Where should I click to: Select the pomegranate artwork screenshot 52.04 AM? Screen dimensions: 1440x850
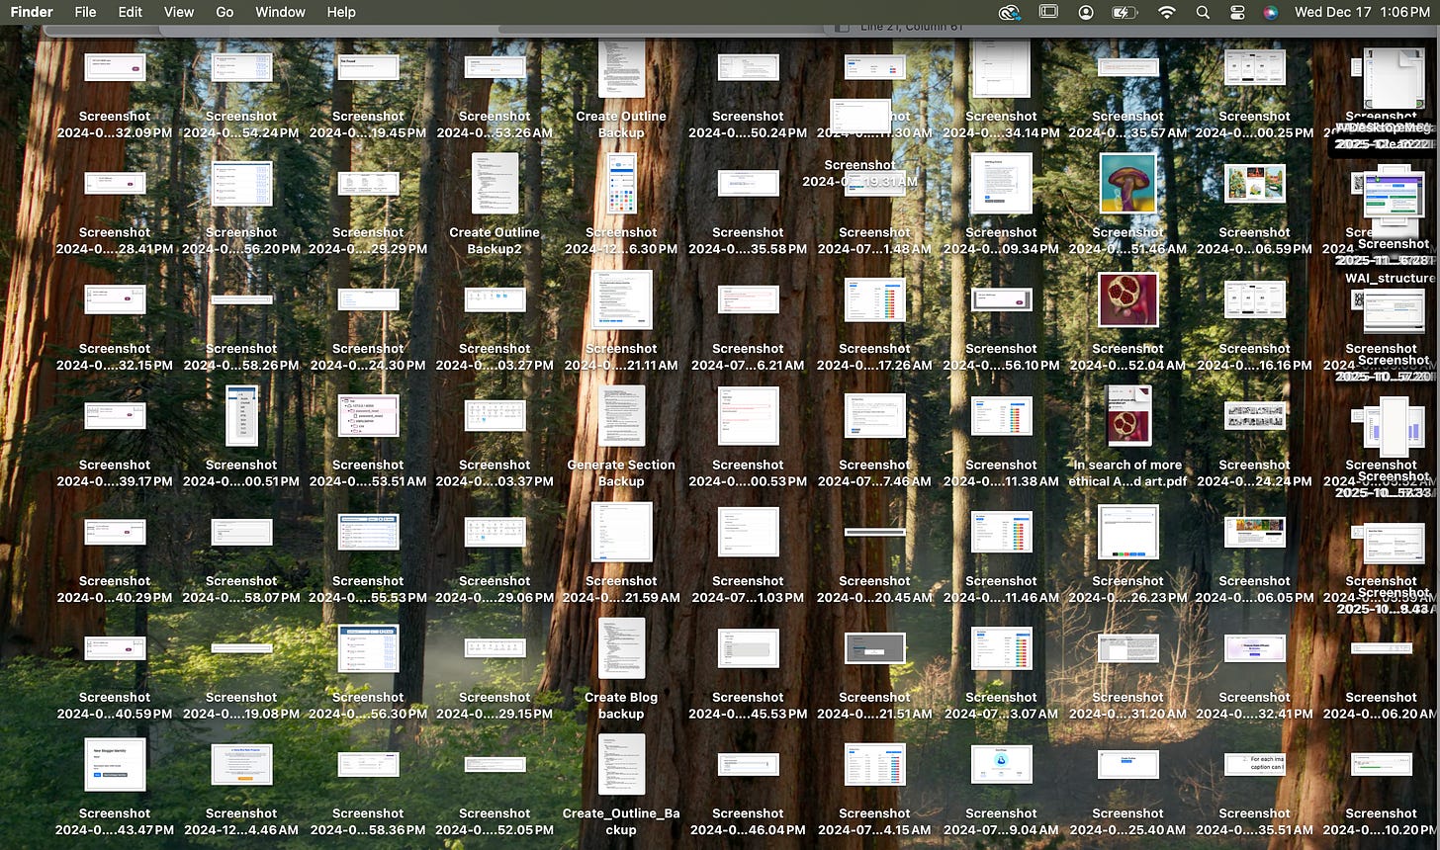point(1127,299)
